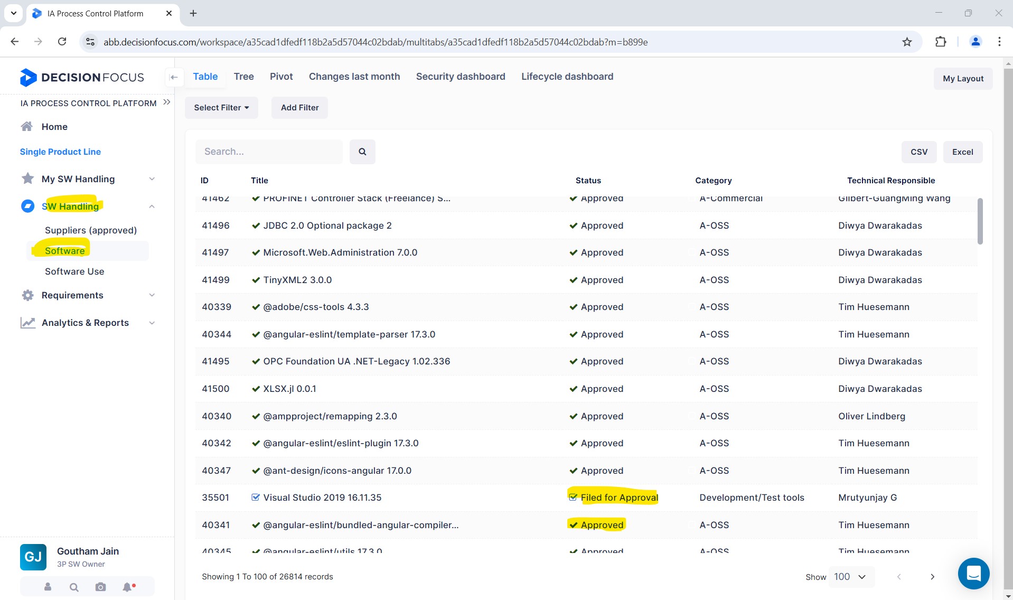Open the Home icon in sidebar
Image resolution: width=1013 pixels, height=600 pixels.
click(27, 127)
